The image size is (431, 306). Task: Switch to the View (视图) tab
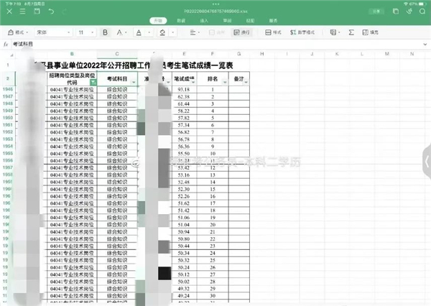[249, 22]
